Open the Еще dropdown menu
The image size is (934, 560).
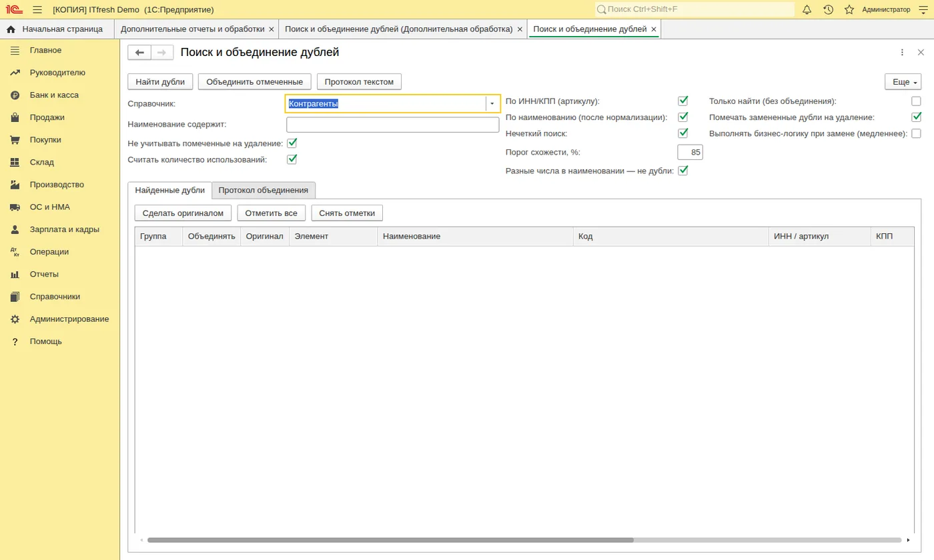pos(903,81)
